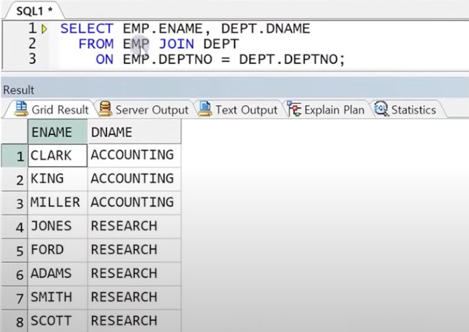Click the Grid Result table icon
The height and width of the screenshot is (332, 469).
click(x=21, y=109)
